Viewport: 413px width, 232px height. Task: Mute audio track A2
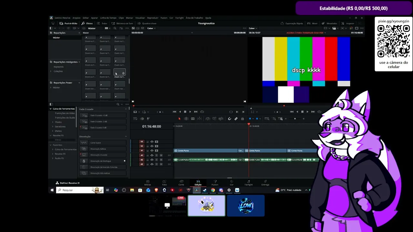coord(161,160)
